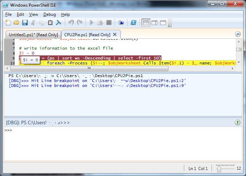The width and height of the screenshot is (246, 176).
Task: Click the script pane scroll up arrow
Action: tap(239, 42)
